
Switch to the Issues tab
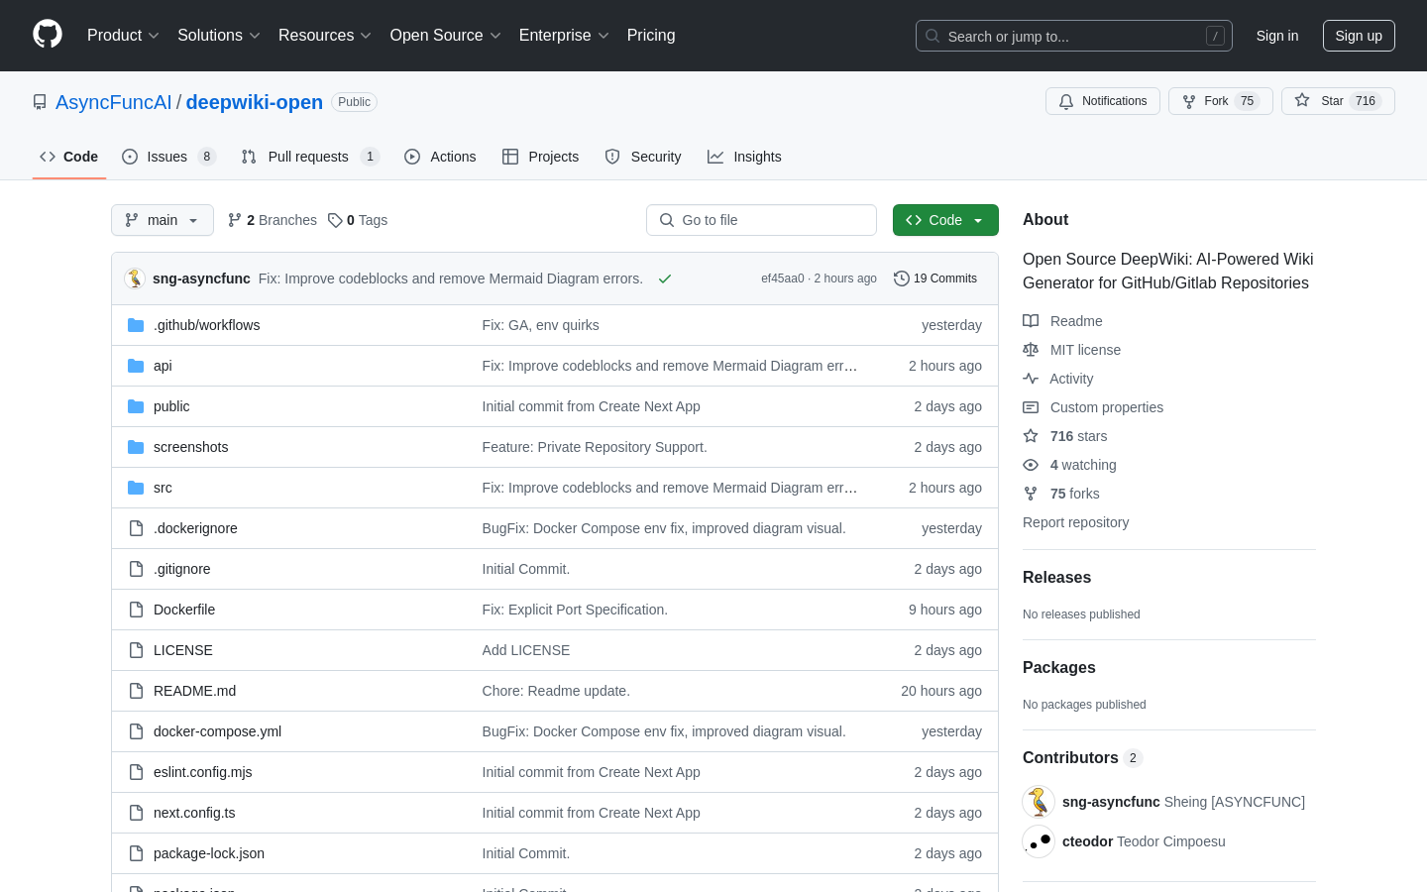167,157
